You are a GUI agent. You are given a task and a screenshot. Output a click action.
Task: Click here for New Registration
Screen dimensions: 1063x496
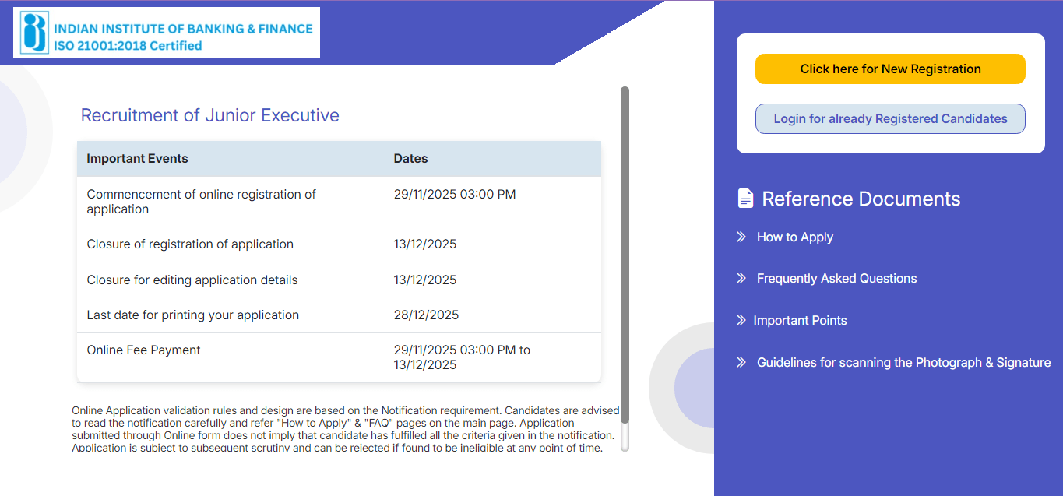point(889,69)
